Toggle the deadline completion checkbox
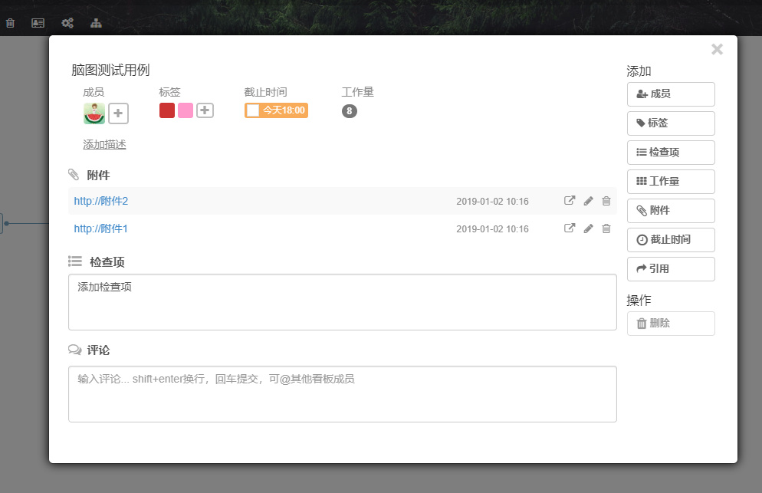762x493 pixels. [253, 110]
